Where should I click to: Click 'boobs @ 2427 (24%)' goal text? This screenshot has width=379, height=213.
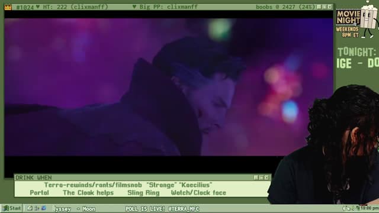pyautogui.click(x=285, y=7)
